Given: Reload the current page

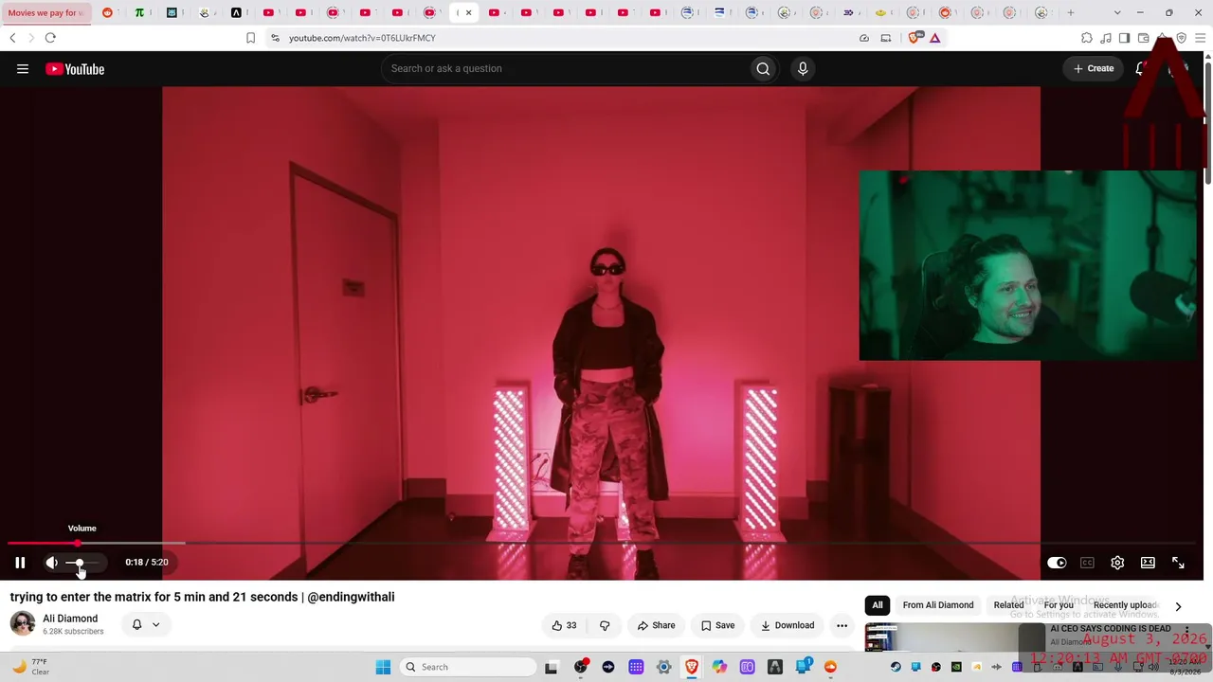Looking at the screenshot, I should [x=50, y=38].
